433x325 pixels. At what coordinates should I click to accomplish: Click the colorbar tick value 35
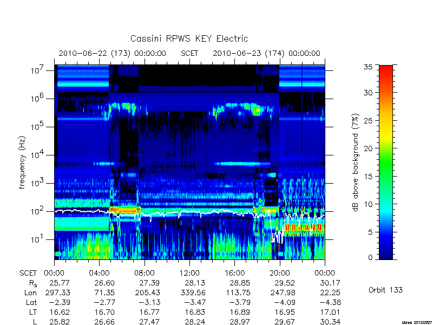pos(369,67)
